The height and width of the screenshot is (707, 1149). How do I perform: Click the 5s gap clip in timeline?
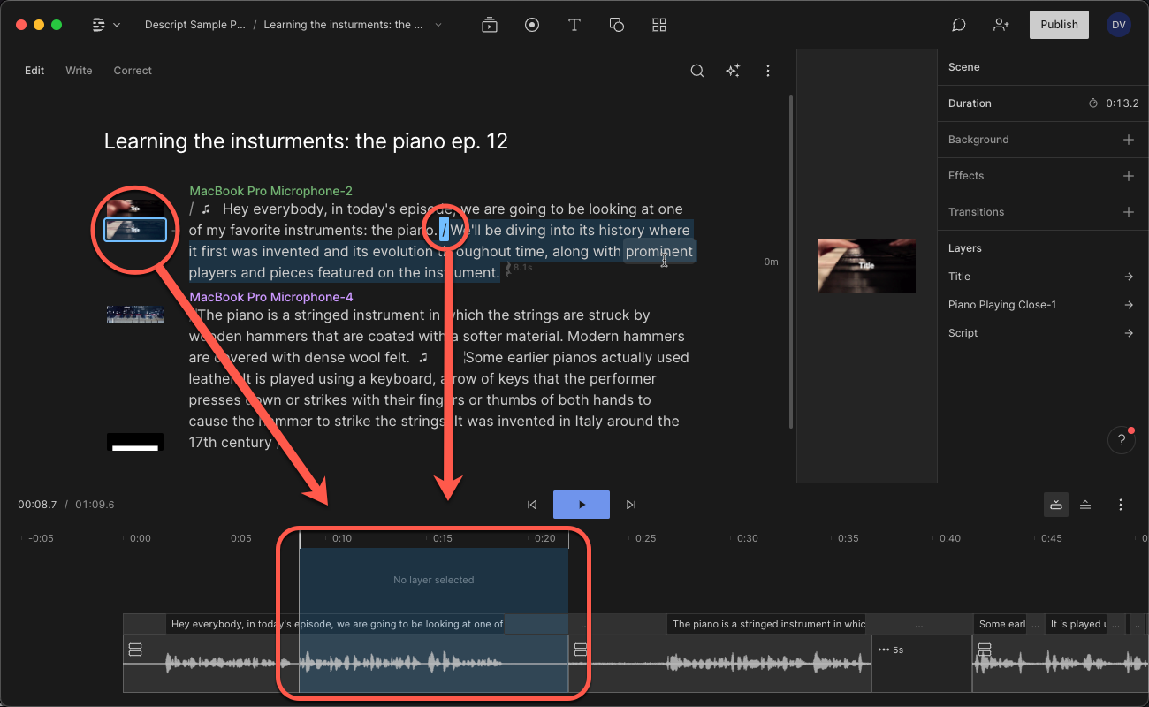coord(922,663)
